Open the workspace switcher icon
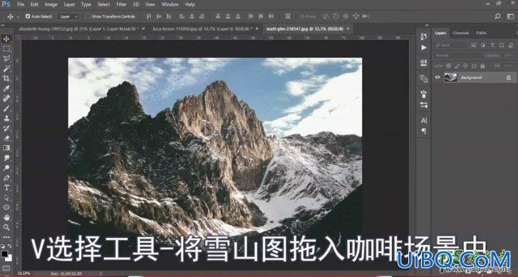 (510, 16)
